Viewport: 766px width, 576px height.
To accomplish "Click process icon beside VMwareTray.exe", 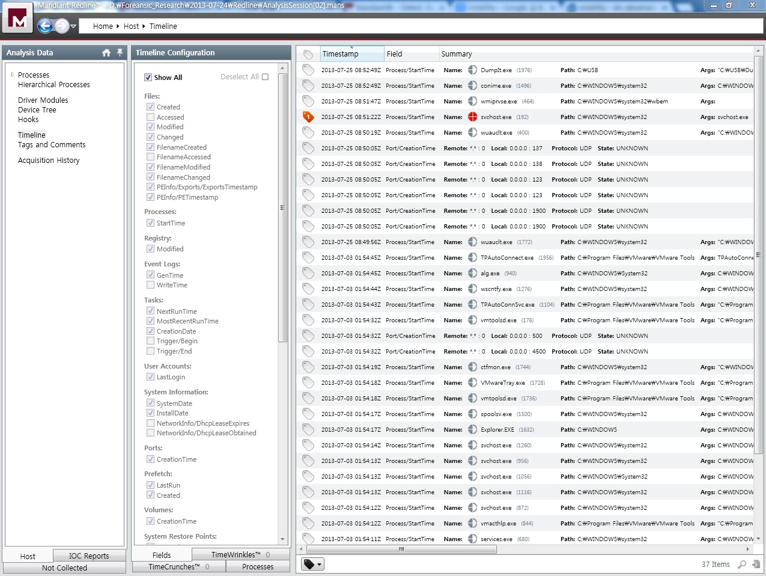I will point(473,383).
